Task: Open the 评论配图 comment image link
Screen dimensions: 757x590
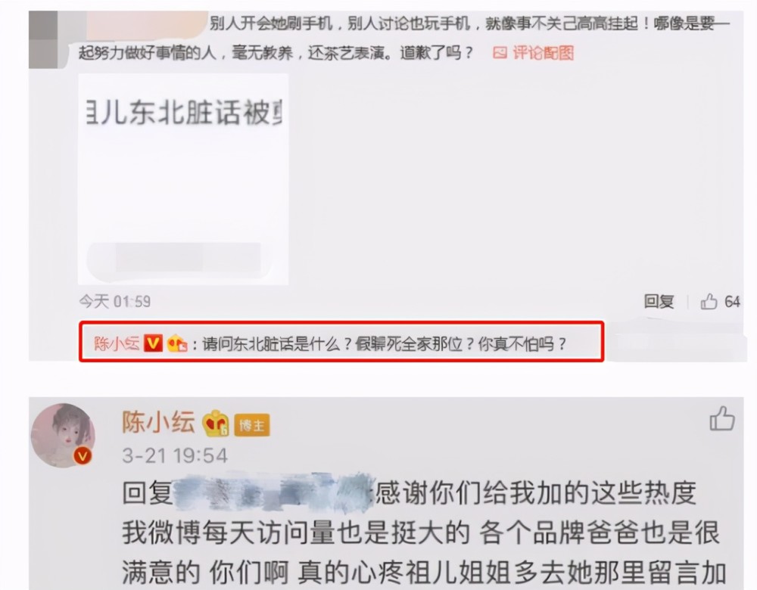Action: [x=543, y=53]
